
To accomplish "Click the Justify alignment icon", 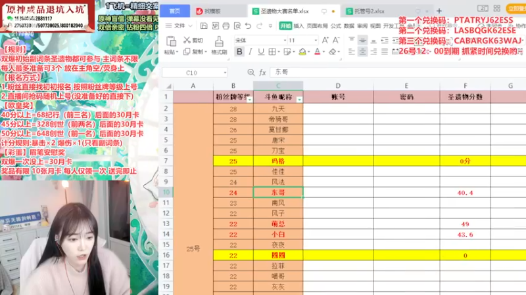I will (385, 52).
